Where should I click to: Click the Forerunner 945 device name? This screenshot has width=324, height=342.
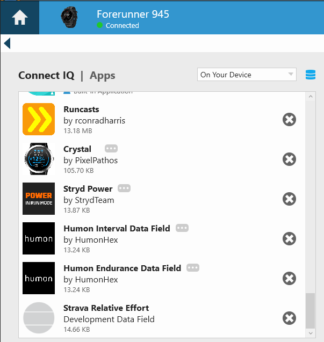tap(133, 14)
